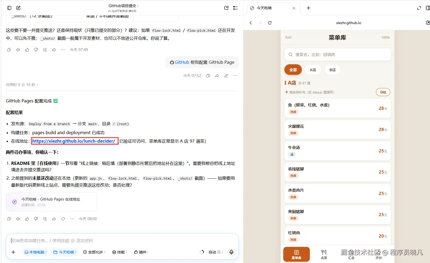Viewport: 430px width, 263px height.
Task: Close the 今天吃啥 browser tab
Action: tap(294, 8)
